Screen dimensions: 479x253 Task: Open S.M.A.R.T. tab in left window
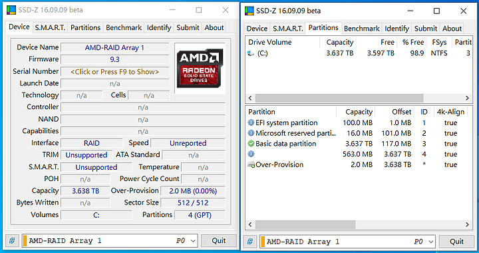point(50,28)
